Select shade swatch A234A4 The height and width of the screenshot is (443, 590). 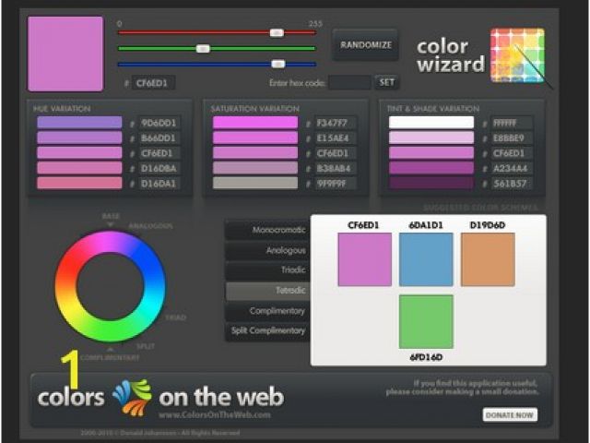point(431,168)
